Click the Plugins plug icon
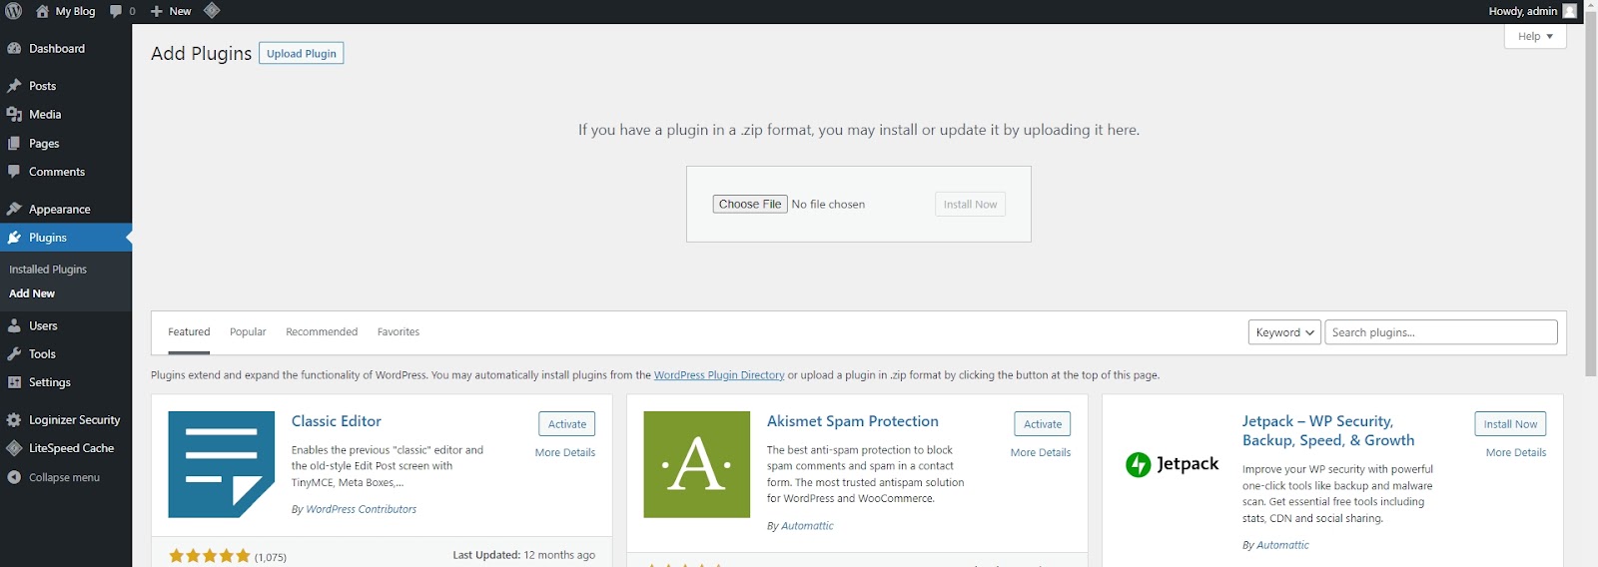 pyautogui.click(x=14, y=238)
